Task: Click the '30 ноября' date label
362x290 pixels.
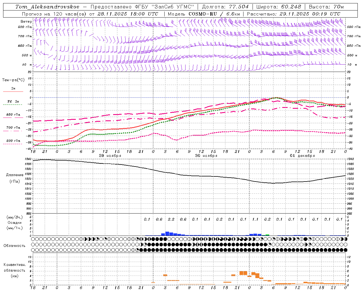Action: 206,156
